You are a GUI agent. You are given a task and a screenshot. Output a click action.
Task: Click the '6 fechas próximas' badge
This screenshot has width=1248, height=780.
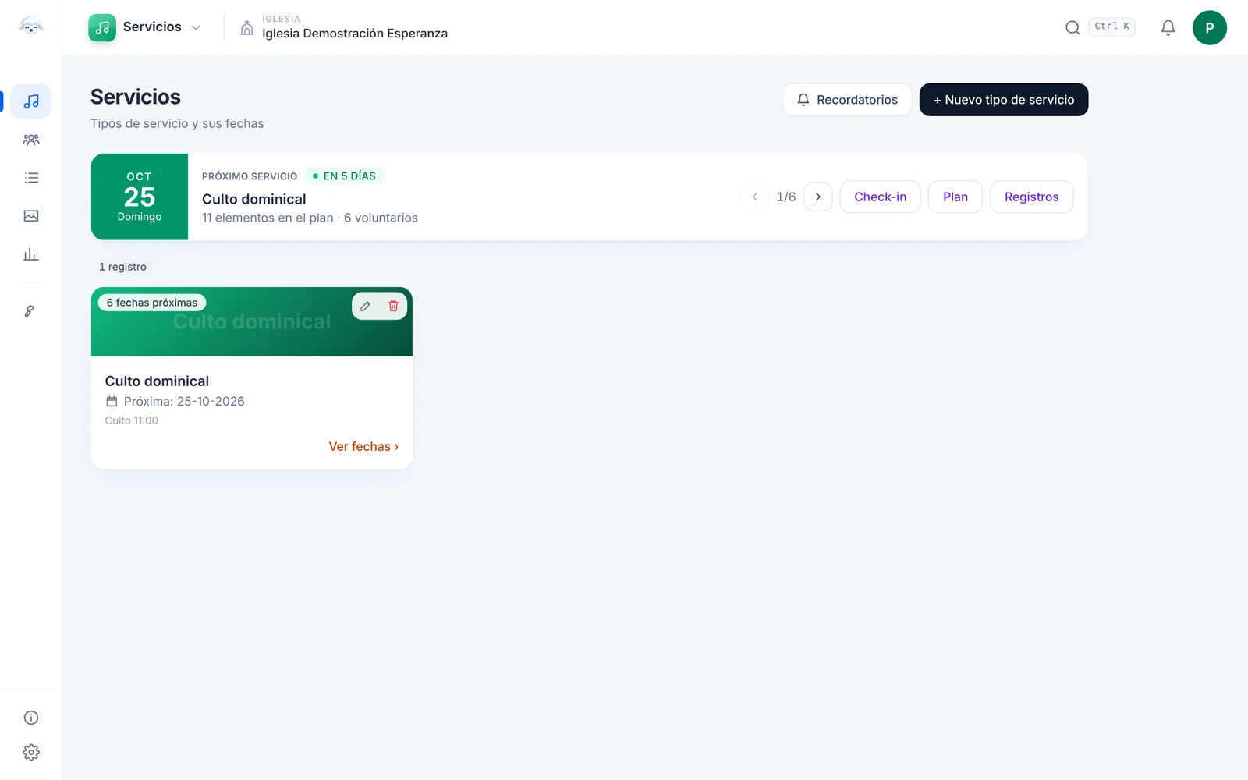pos(152,303)
